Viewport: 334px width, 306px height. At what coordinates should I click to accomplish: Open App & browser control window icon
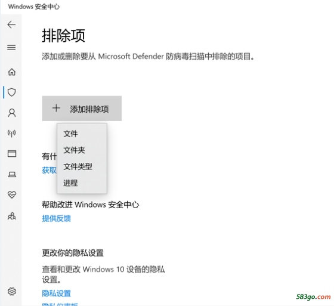coord(12,153)
